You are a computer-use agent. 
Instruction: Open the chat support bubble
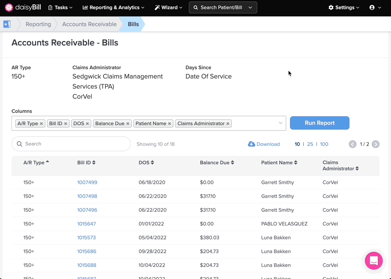[x=373, y=261]
